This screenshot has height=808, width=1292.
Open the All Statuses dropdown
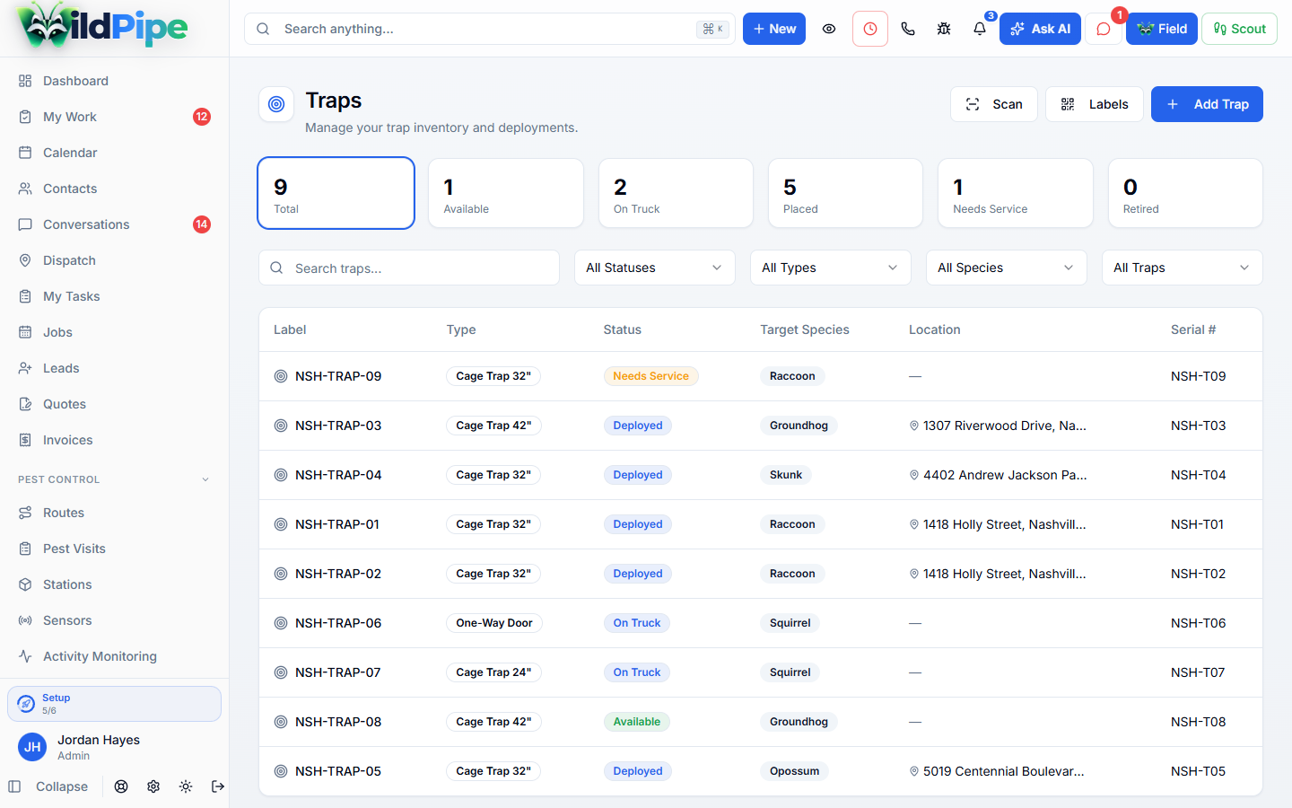tap(655, 268)
